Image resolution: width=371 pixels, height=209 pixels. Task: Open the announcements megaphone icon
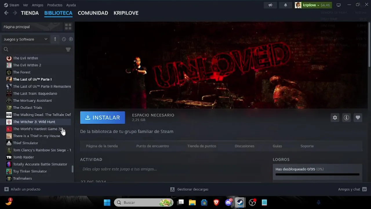[270, 5]
